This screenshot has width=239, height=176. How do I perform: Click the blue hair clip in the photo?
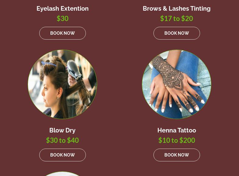coord(49,64)
